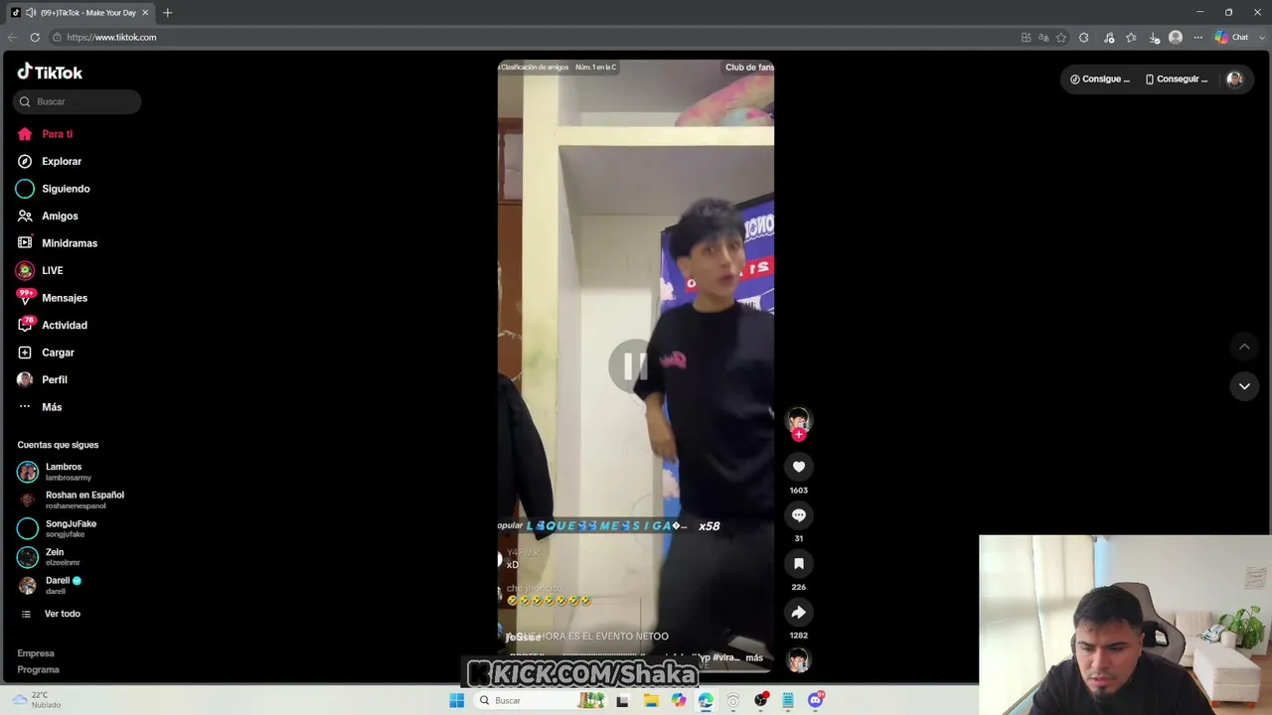Open the video comments

click(x=798, y=515)
